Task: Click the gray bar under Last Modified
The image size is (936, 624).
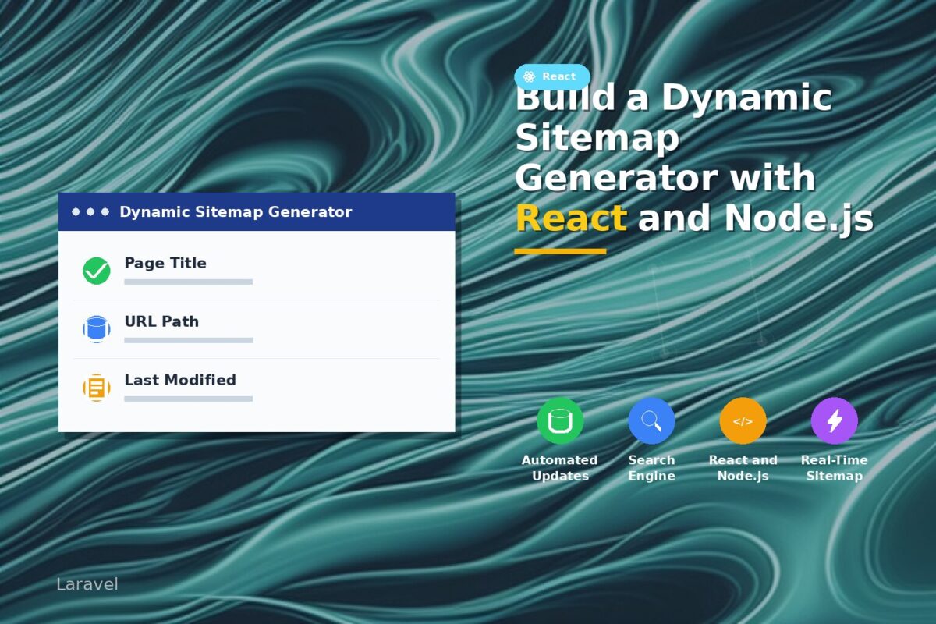Action: coord(189,399)
